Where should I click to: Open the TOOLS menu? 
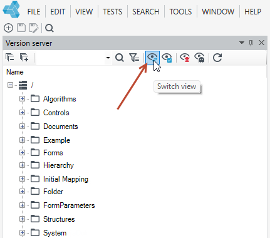tap(180, 12)
